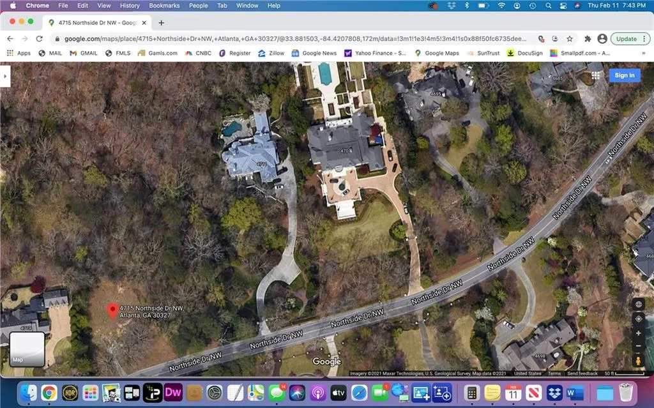
Task: Show more bookmarks via the chevron
Action: point(643,53)
